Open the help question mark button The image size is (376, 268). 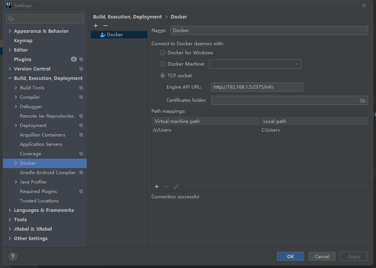point(13,256)
